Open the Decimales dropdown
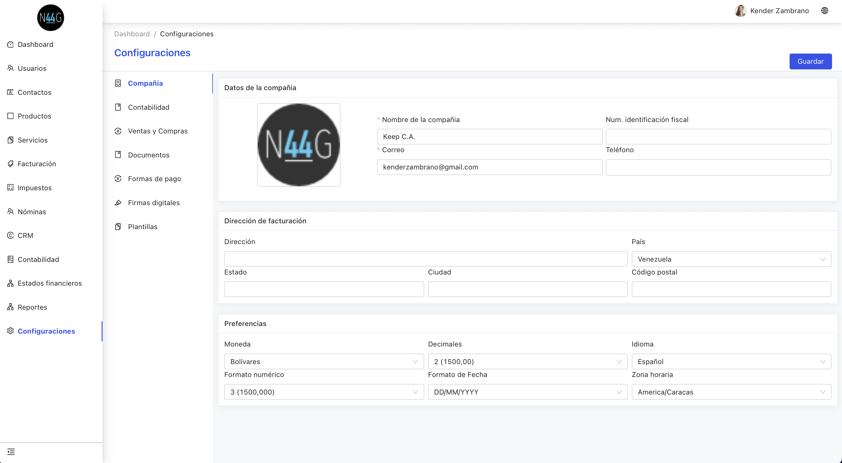The height and width of the screenshot is (463, 842). [x=528, y=361]
